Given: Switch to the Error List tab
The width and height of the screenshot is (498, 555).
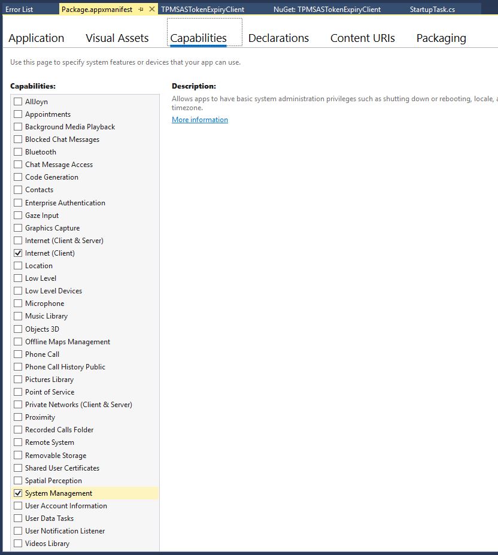Looking at the screenshot, I should pyautogui.click(x=19, y=10).
